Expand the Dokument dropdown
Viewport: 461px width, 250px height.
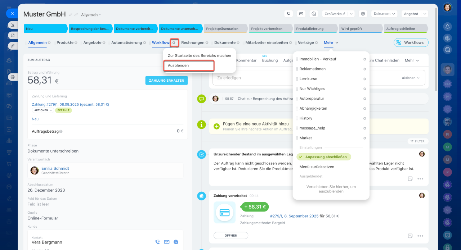point(384,14)
